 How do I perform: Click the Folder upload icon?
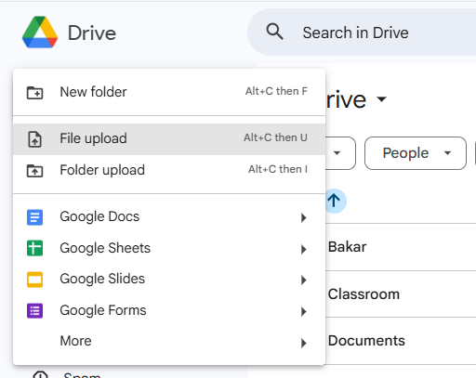[x=34, y=171]
